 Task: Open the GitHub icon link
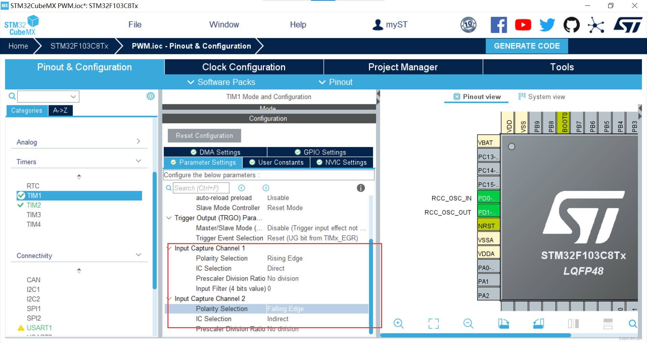point(572,25)
